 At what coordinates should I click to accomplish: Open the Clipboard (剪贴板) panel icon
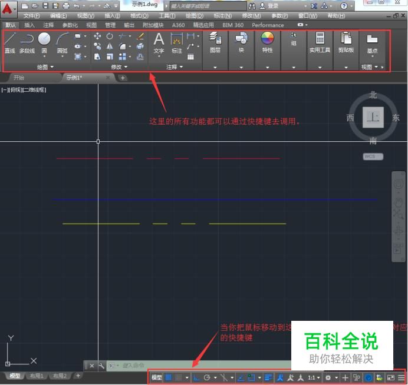click(346, 40)
